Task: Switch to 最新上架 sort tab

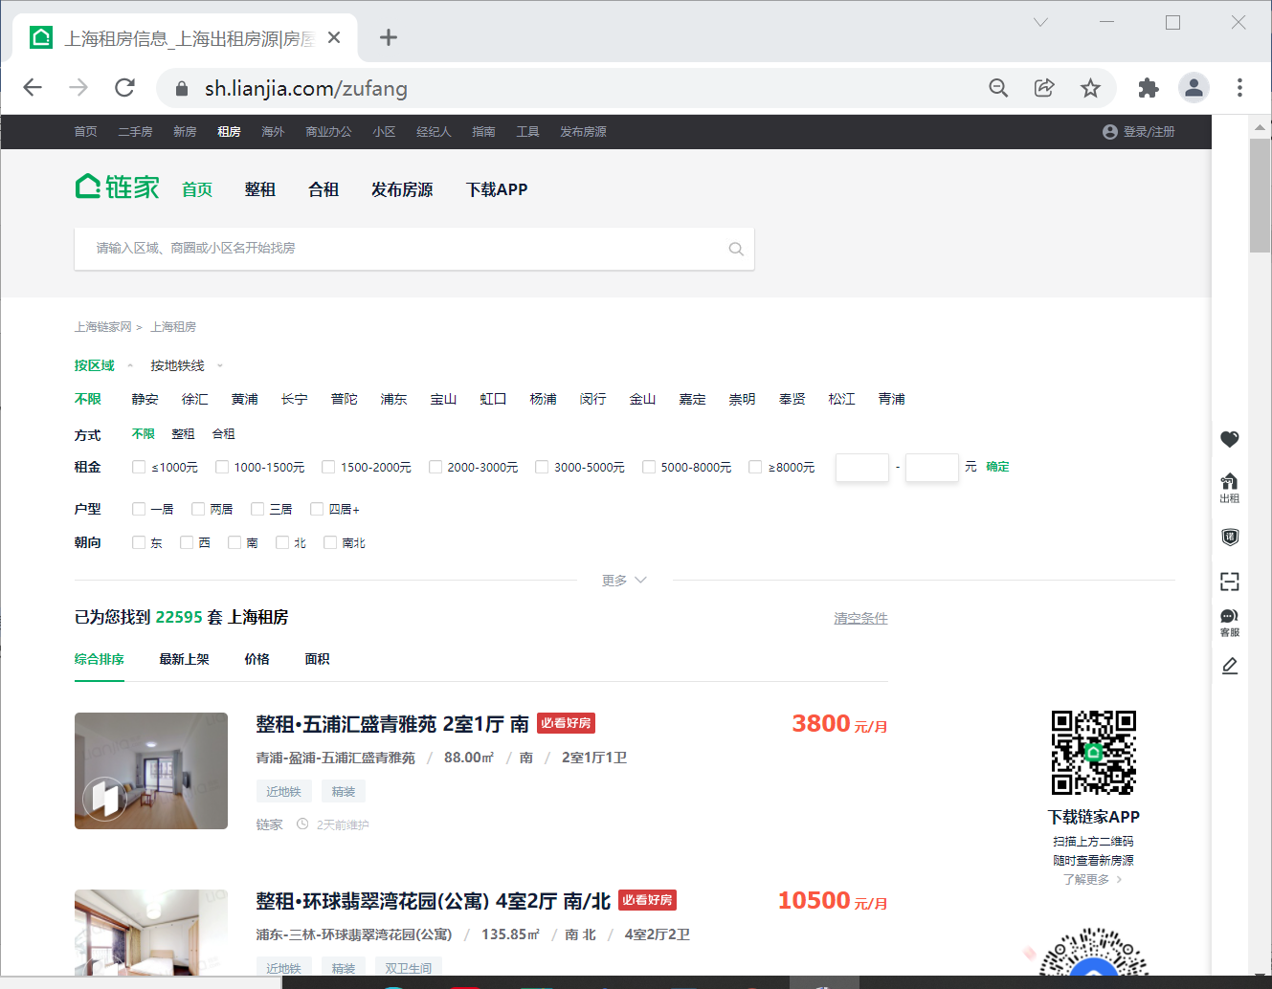Action: point(184,659)
